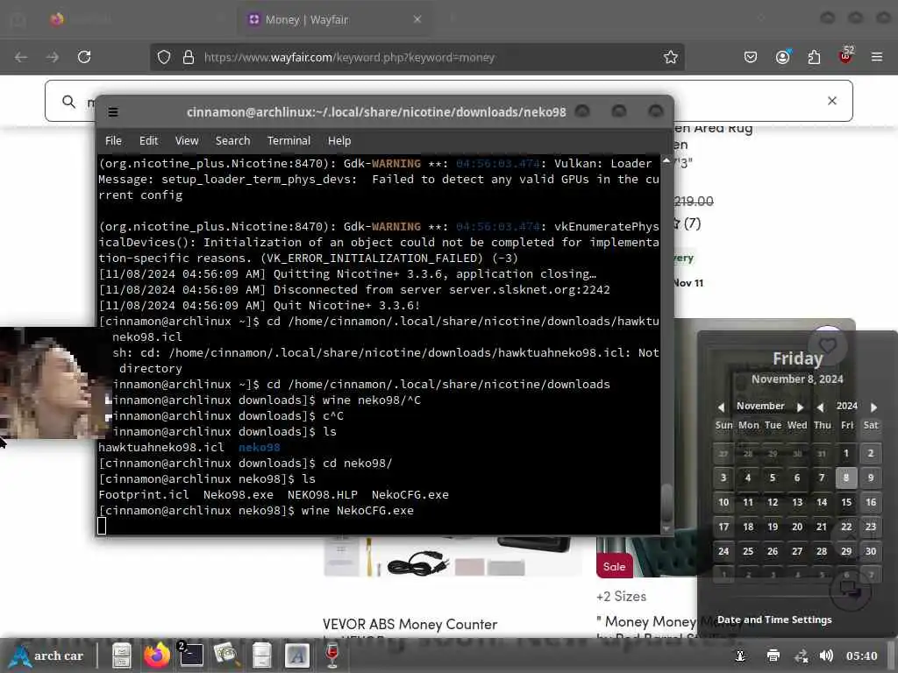898x673 pixels.
Task: Open the extensions puzzle icon
Action: coord(814,57)
